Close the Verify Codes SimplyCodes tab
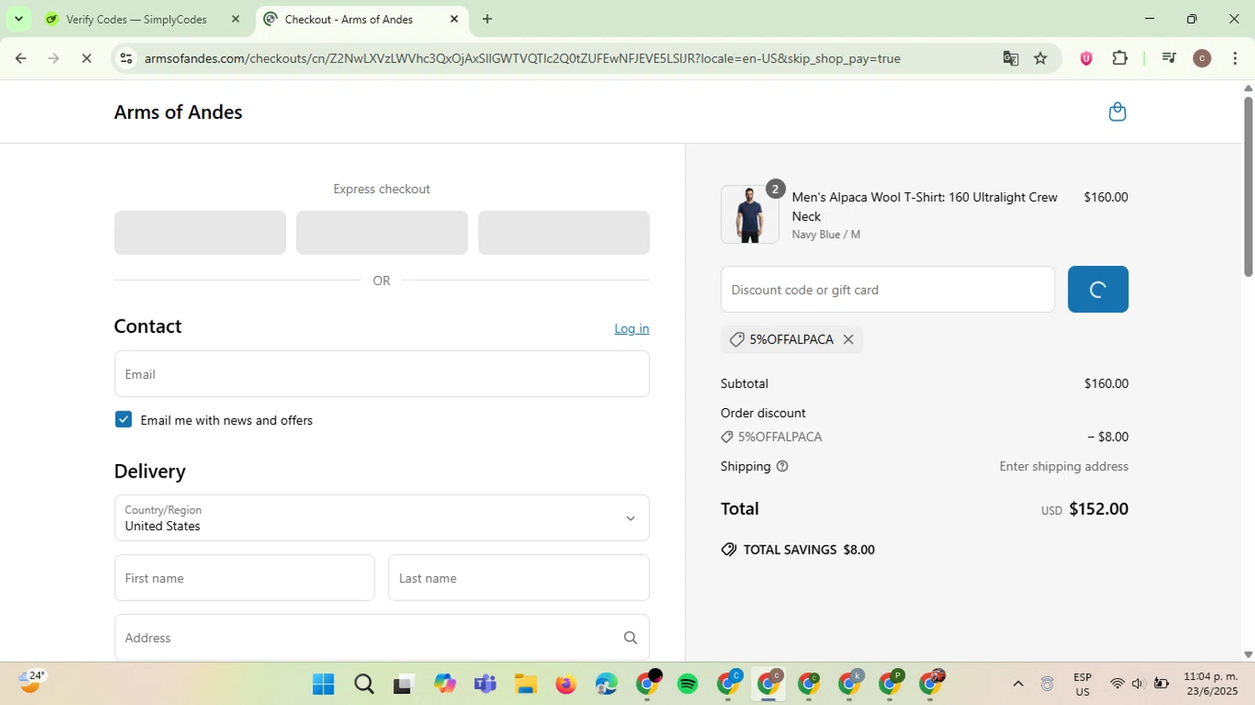Viewport: 1255px width, 705px height. coord(235,18)
